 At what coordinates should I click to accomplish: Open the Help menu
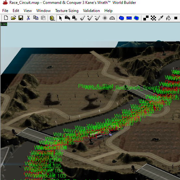108,11
